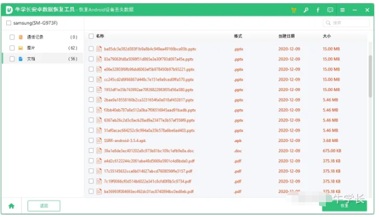The height and width of the screenshot is (217, 379).
Task: Check the e4d2c612 pdf file checkbox
Action: (x=91, y=161)
